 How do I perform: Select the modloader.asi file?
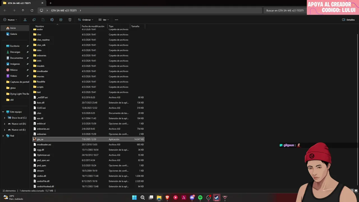pyautogui.click(x=88, y=144)
